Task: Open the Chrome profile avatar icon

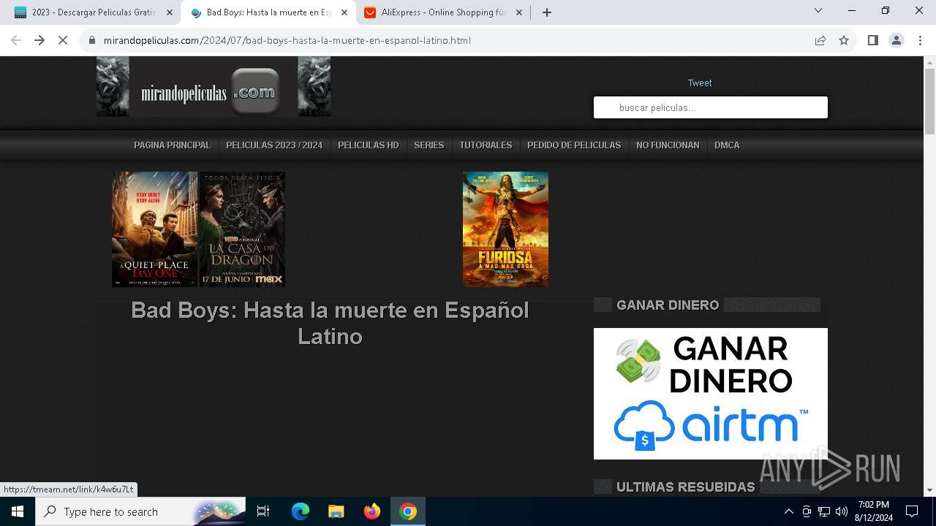Action: pyautogui.click(x=897, y=40)
